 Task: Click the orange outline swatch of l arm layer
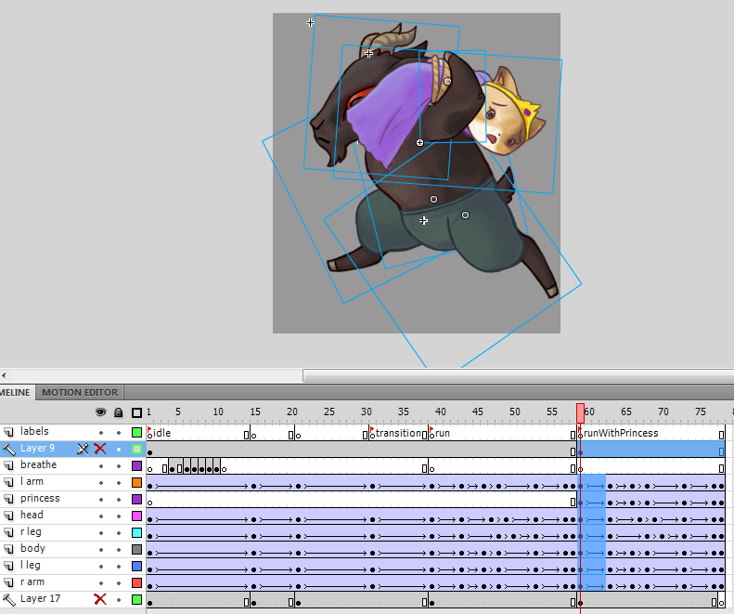136,482
